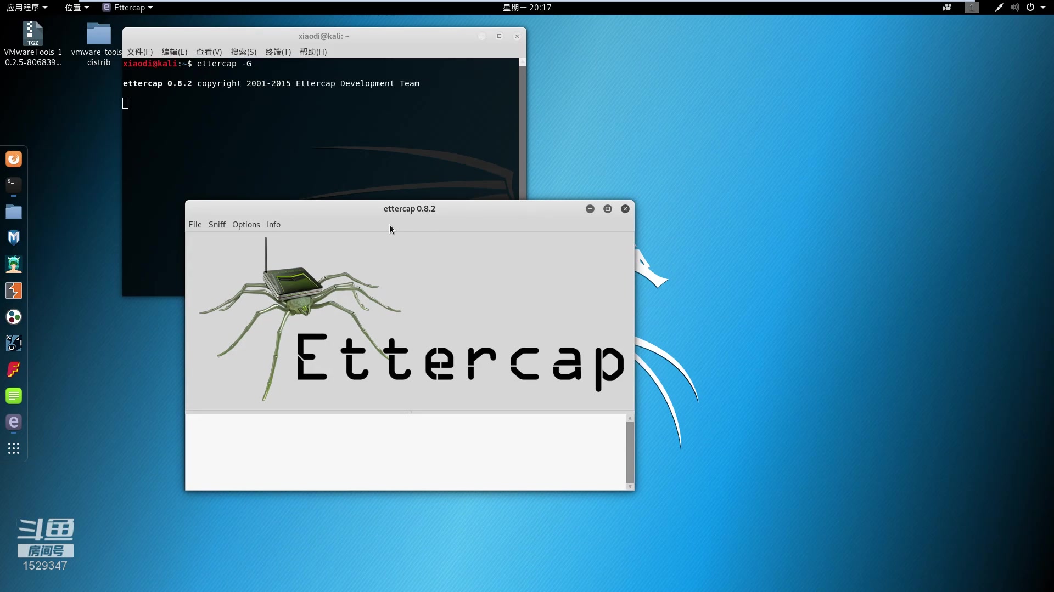Image resolution: width=1054 pixels, height=592 pixels.
Task: Open Armitage green-haired icon in dock
Action: [14, 264]
